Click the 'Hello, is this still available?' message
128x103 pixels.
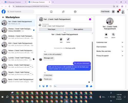53,54
